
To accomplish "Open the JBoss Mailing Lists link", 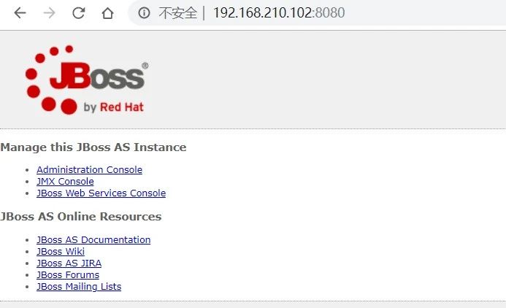I will point(79,286).
